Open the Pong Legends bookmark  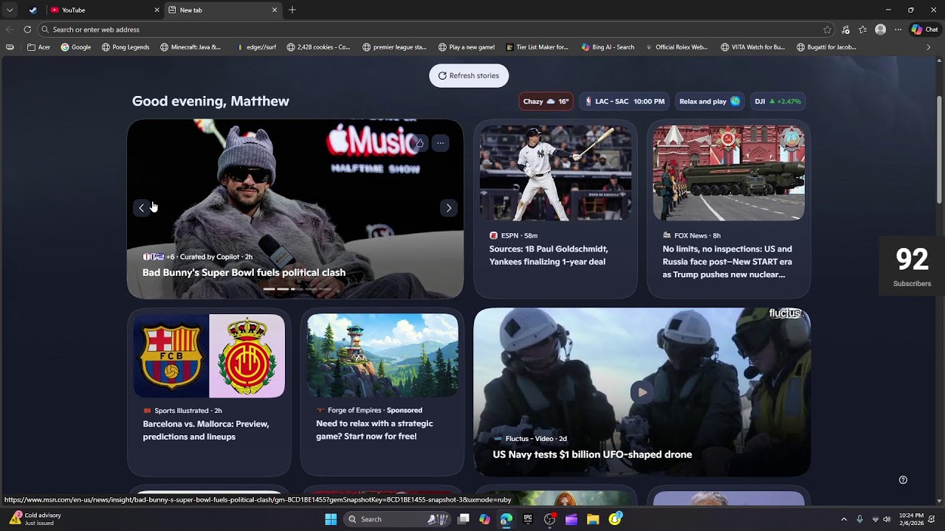(126, 47)
